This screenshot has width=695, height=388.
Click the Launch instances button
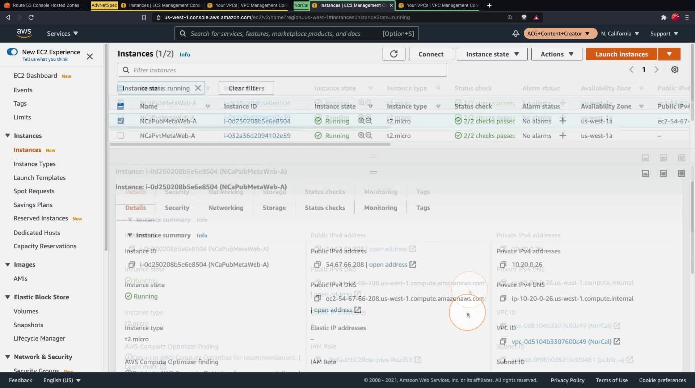[622, 54]
